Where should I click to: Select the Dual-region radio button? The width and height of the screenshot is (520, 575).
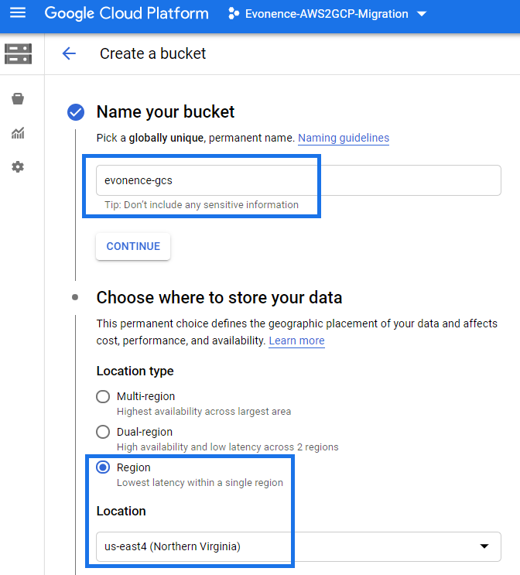pyautogui.click(x=103, y=432)
